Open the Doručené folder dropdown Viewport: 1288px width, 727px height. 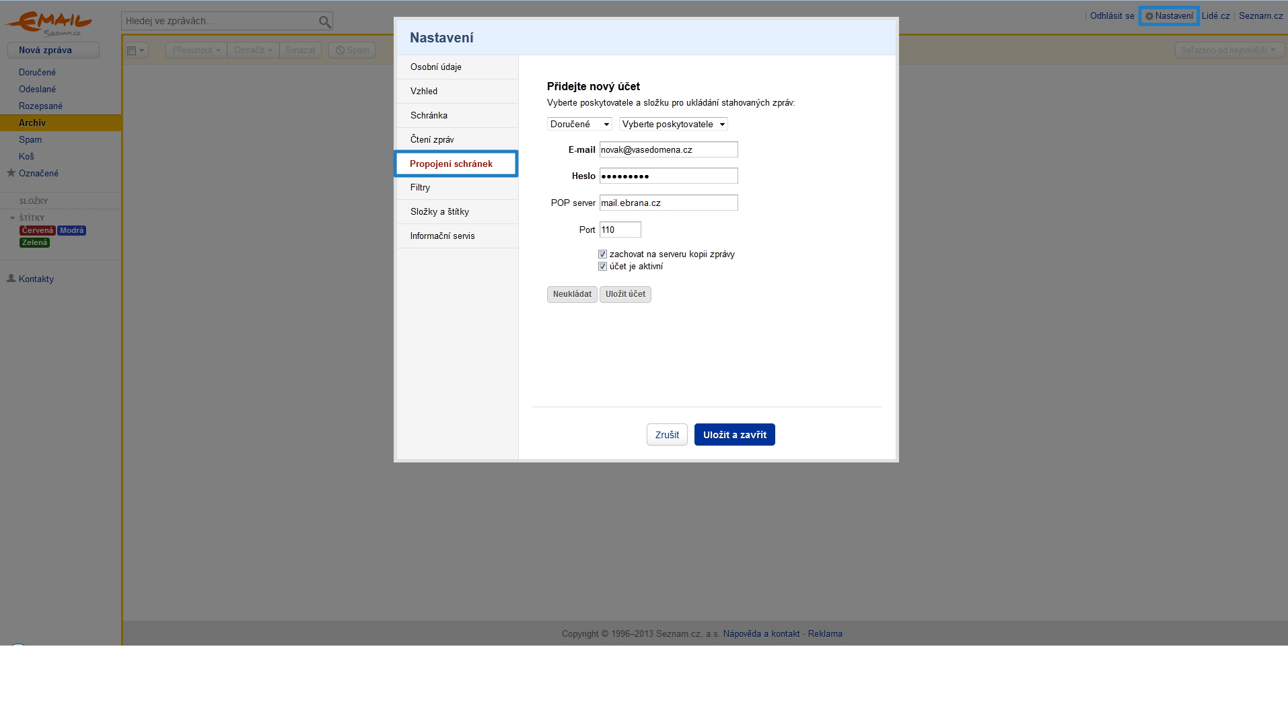(x=579, y=125)
